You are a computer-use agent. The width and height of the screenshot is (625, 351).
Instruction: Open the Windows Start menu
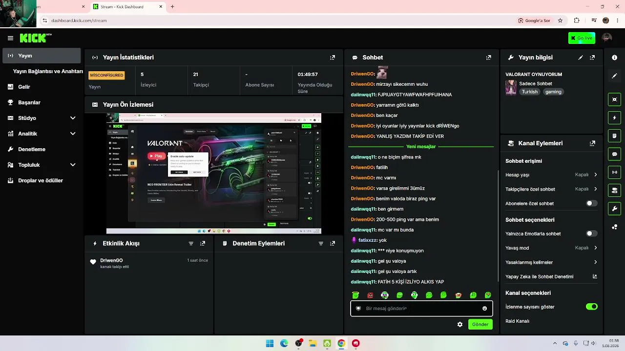(x=270, y=343)
